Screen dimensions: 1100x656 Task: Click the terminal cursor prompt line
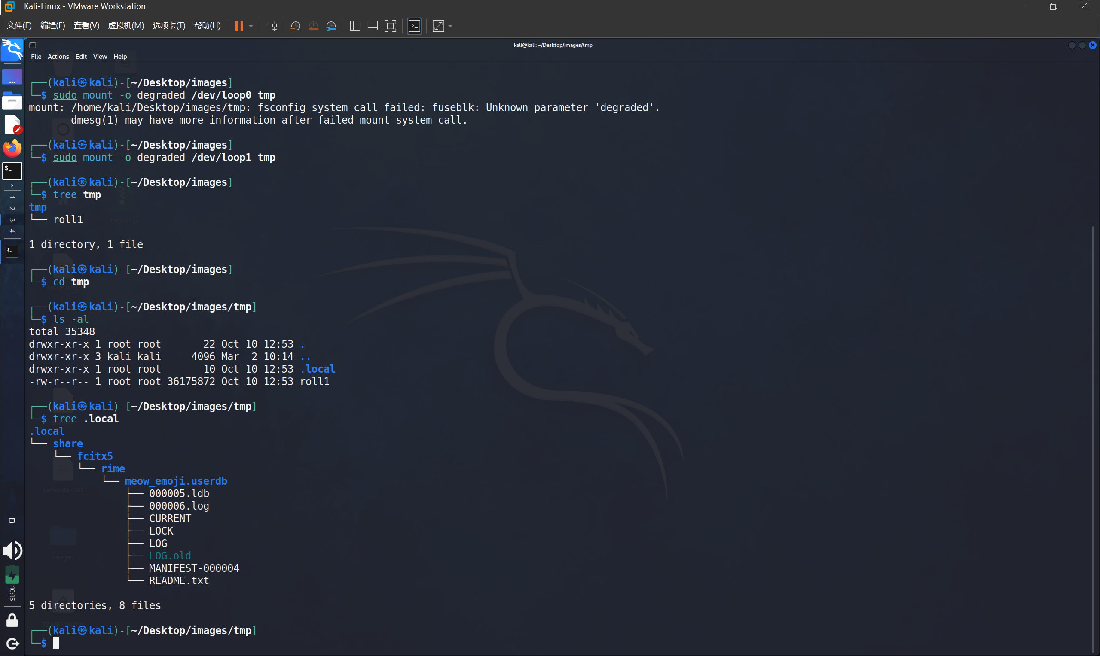pos(55,643)
